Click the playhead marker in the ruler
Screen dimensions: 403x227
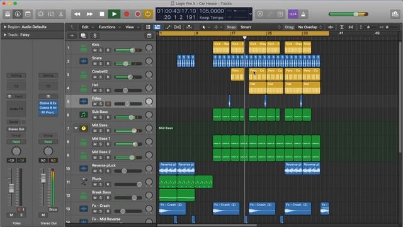tap(245, 38)
